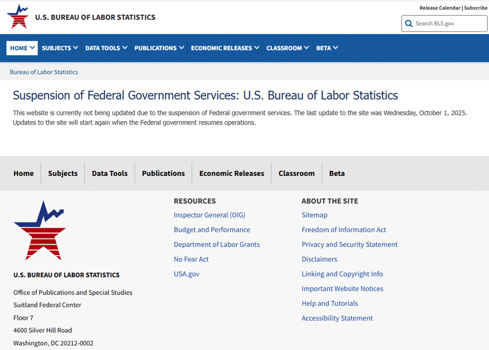Open the Accessibility Statement link
This screenshot has height=350, width=489.
coord(337,318)
